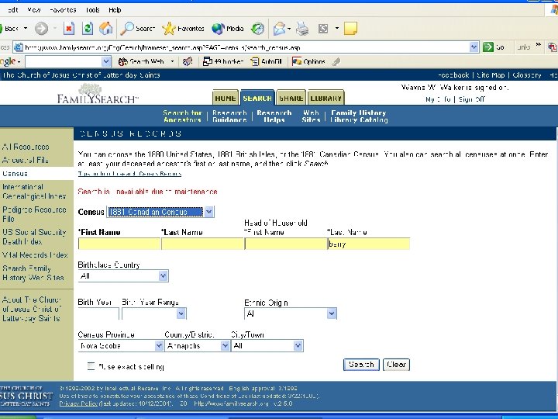This screenshot has width=558, height=419.
Task: Open the Feedback link
Action: [x=453, y=74]
